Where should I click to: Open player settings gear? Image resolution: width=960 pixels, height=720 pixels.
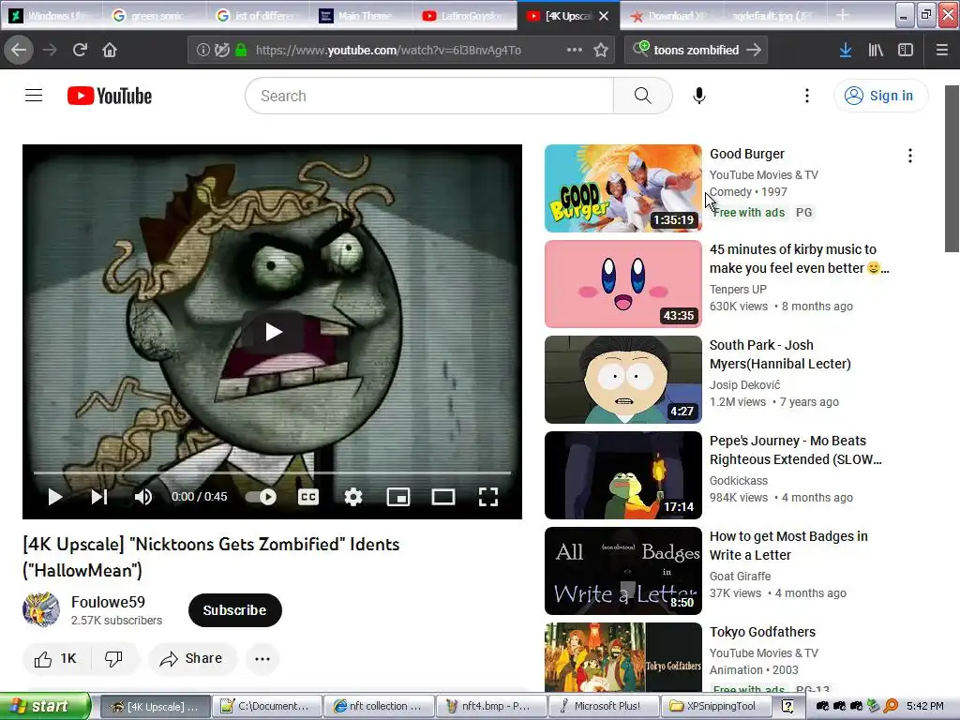point(352,497)
